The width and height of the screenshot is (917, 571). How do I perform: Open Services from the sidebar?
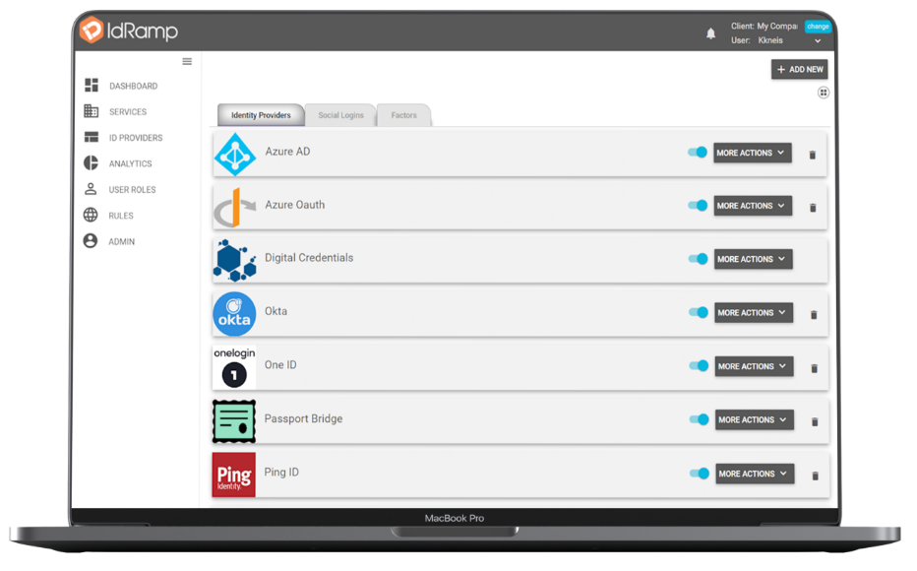[x=128, y=112]
